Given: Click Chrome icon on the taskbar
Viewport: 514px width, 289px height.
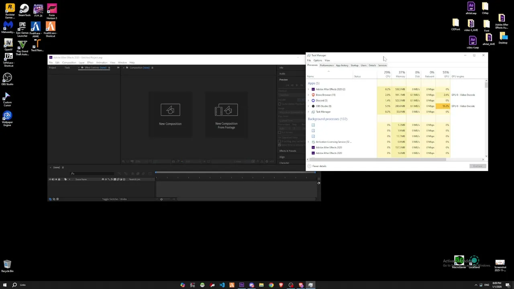Looking at the screenshot, I should click(271, 285).
